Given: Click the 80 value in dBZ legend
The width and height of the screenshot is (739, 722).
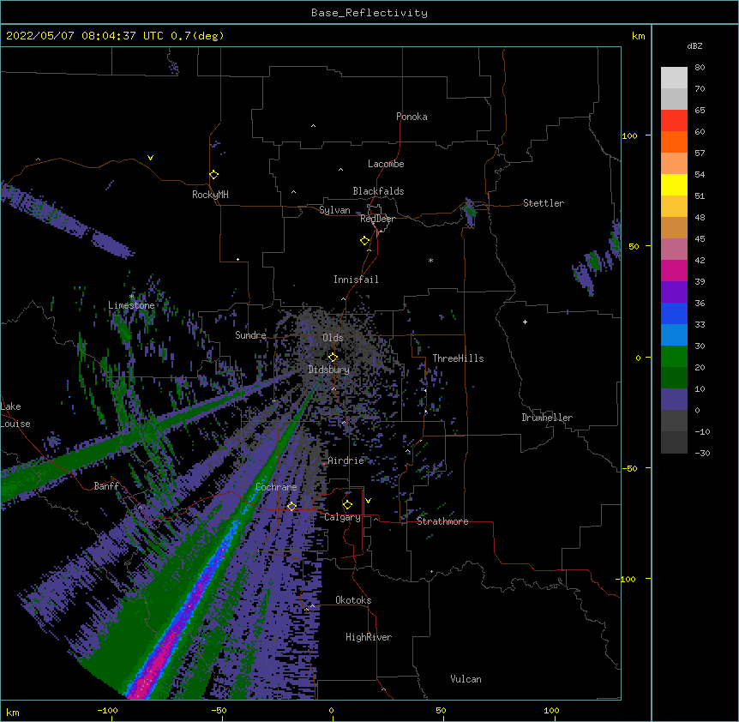Looking at the screenshot, I should 700,68.
